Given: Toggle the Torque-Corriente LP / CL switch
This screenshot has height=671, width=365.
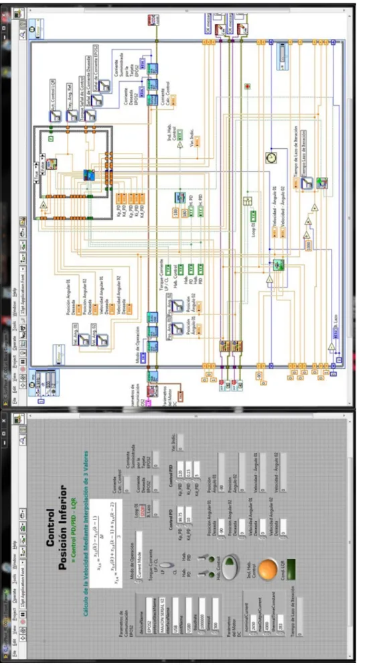Looking at the screenshot, I should 167,565.
